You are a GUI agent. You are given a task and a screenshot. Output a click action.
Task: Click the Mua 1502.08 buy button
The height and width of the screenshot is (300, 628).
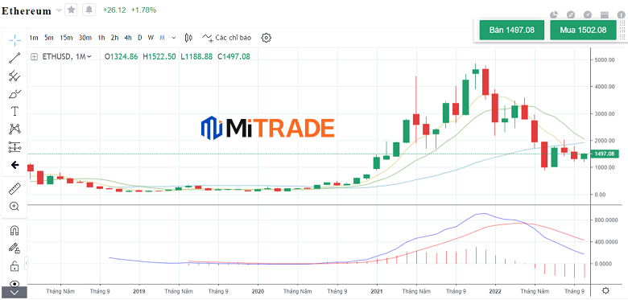click(x=583, y=30)
